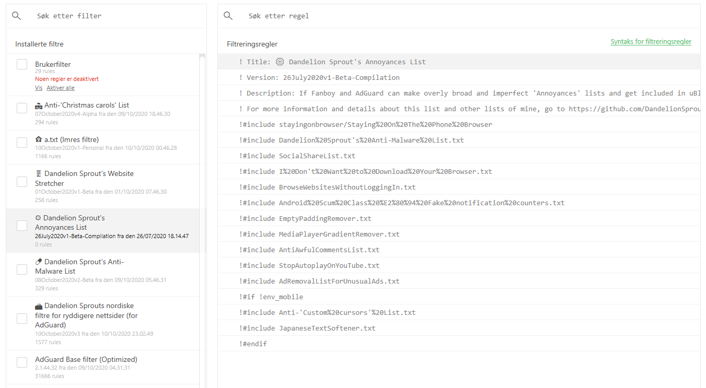Image resolution: width=706 pixels, height=388 pixels.
Task: Enable the Brukerfilter checkbox
Action: [21, 64]
